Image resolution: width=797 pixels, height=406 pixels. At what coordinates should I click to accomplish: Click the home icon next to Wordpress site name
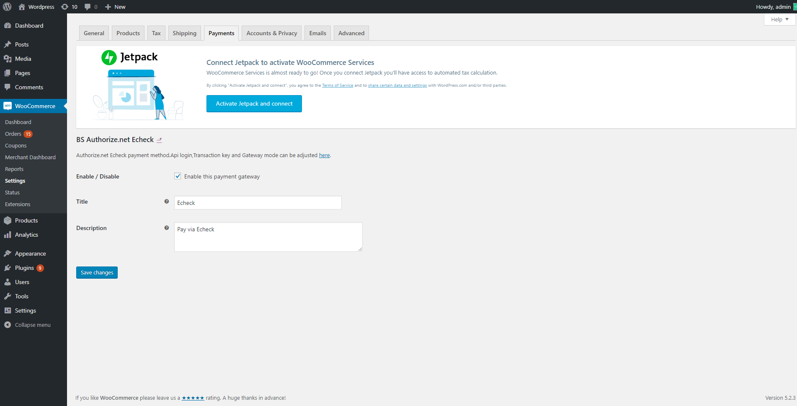pyautogui.click(x=22, y=7)
